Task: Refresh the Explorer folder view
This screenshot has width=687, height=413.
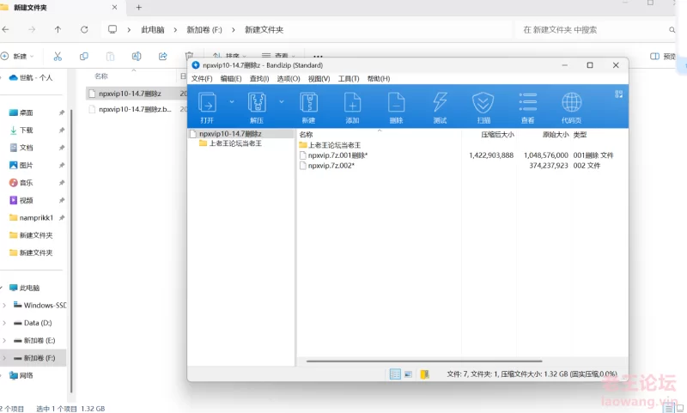Action: [x=84, y=29]
